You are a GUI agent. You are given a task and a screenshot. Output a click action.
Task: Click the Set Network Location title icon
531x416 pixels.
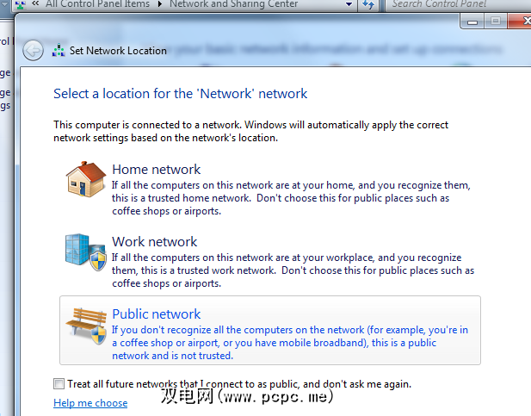coord(59,50)
